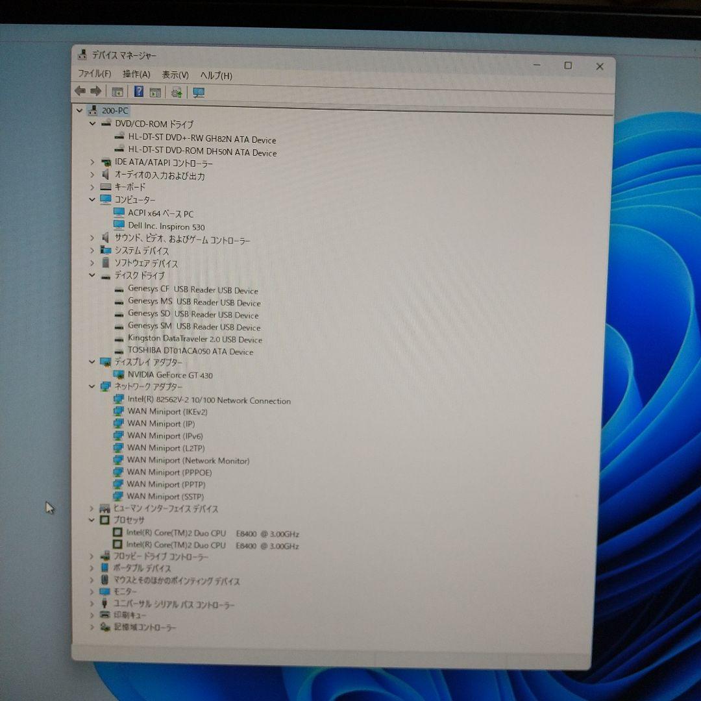The height and width of the screenshot is (701, 701).
Task: Select HL-DT-ST DVD+-RW GH82N ATA Device
Action: [202, 138]
